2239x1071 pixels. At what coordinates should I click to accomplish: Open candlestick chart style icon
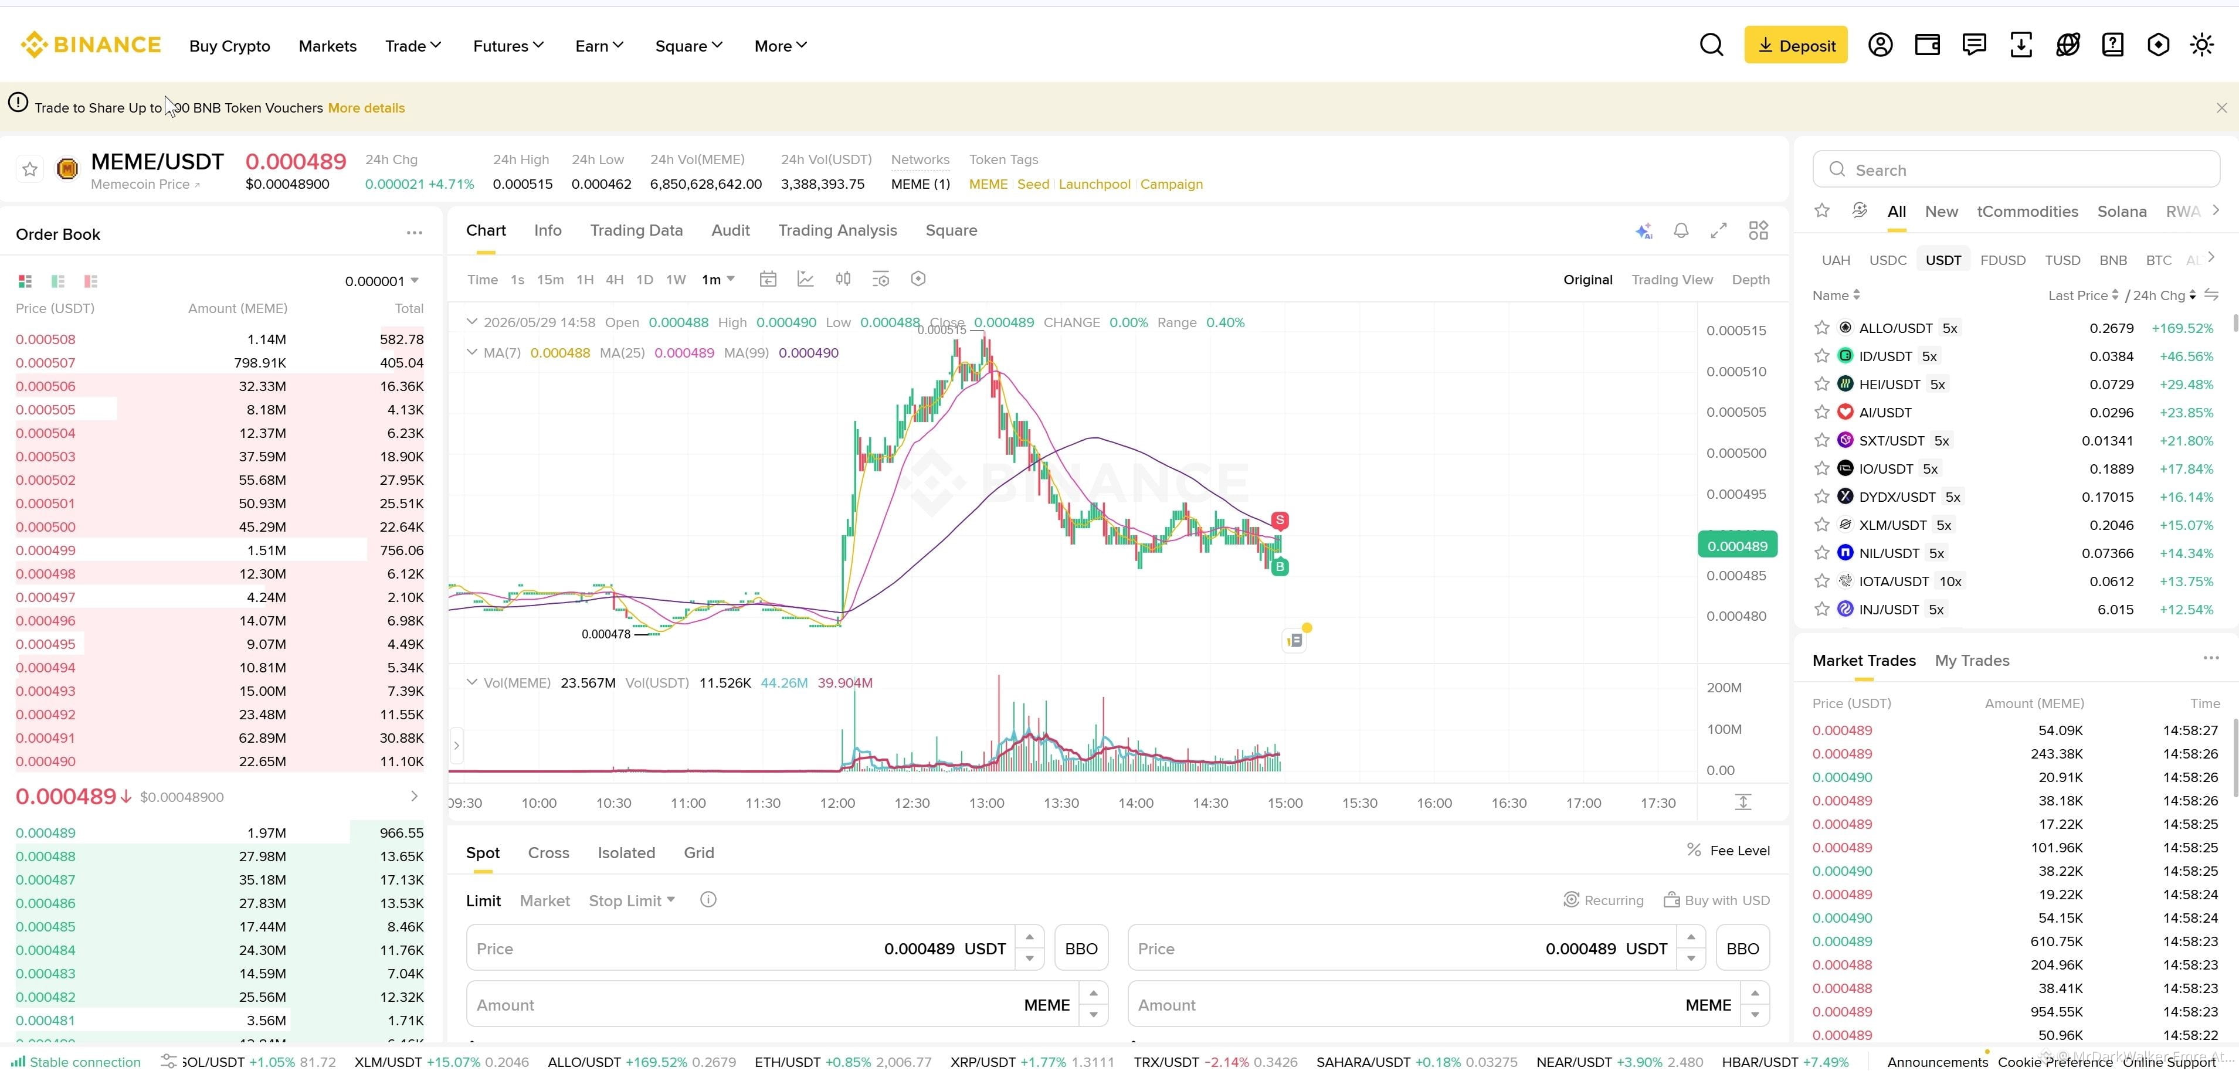[843, 279]
